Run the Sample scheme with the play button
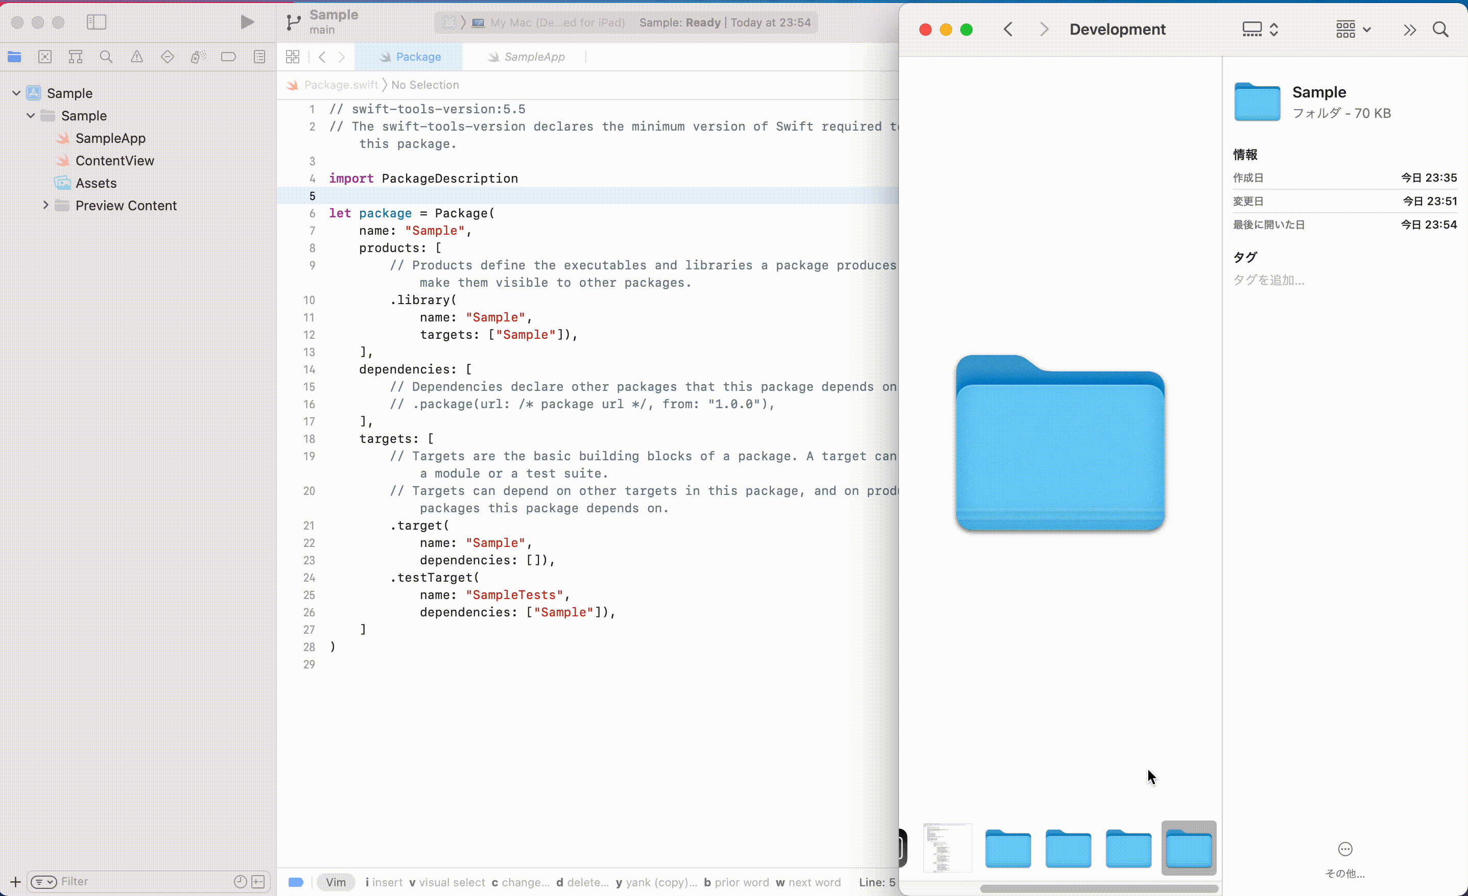Viewport: 1468px width, 896px height. point(247,22)
